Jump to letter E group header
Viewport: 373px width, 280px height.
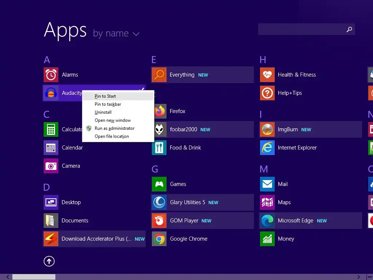click(x=154, y=60)
